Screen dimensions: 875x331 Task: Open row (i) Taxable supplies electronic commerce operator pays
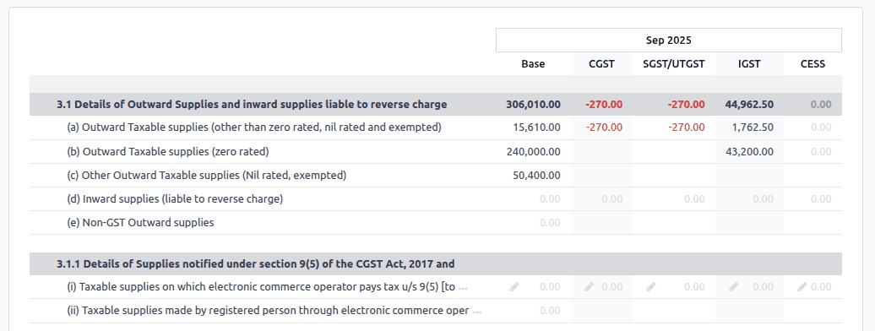[261, 287]
